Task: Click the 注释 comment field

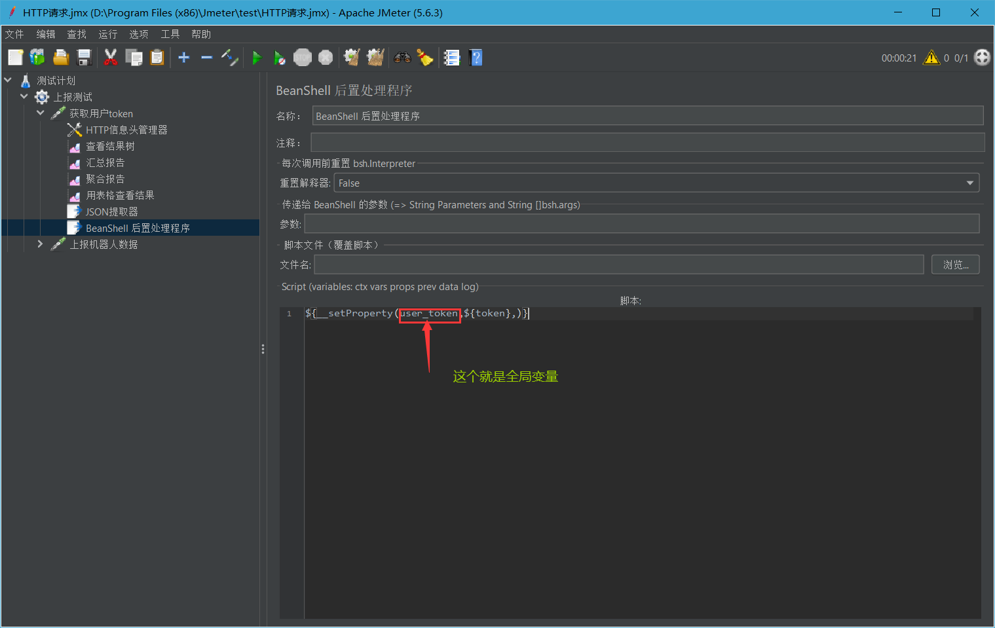Action: click(648, 142)
